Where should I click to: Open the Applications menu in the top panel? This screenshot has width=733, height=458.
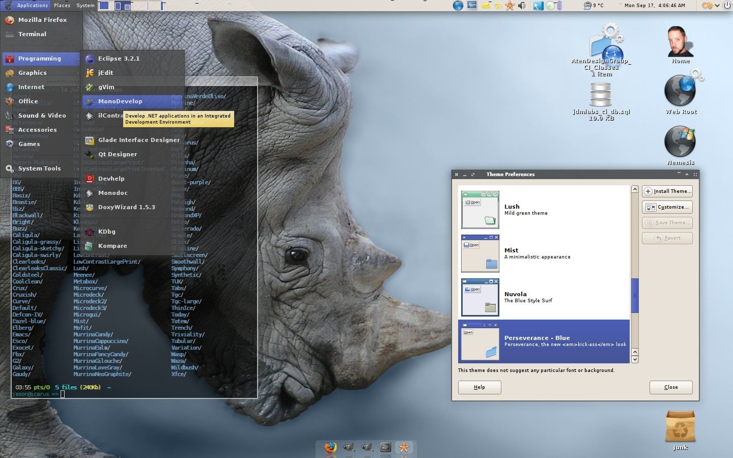(x=26, y=6)
